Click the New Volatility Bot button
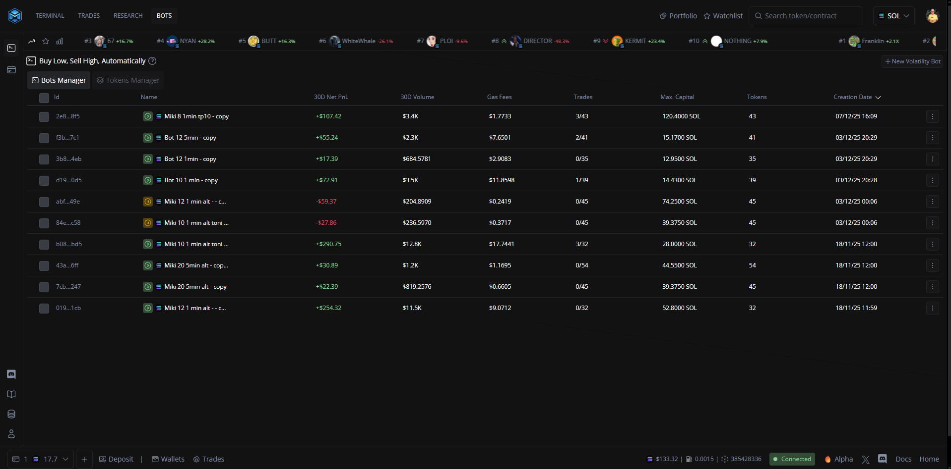 [912, 61]
